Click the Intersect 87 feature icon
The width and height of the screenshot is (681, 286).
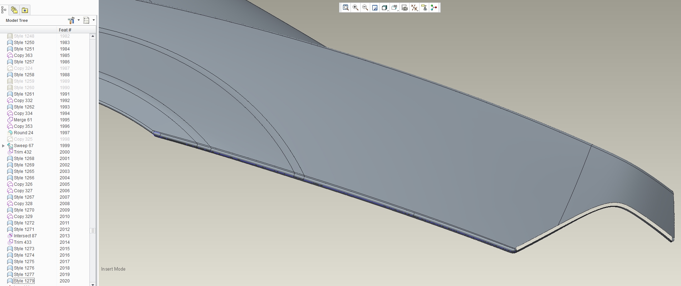coord(10,236)
